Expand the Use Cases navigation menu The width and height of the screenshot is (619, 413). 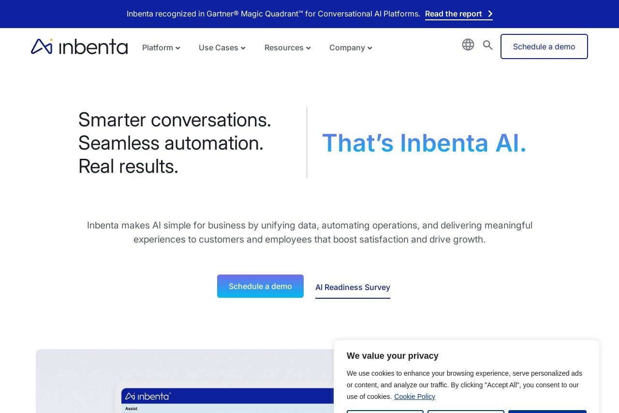[x=222, y=47]
